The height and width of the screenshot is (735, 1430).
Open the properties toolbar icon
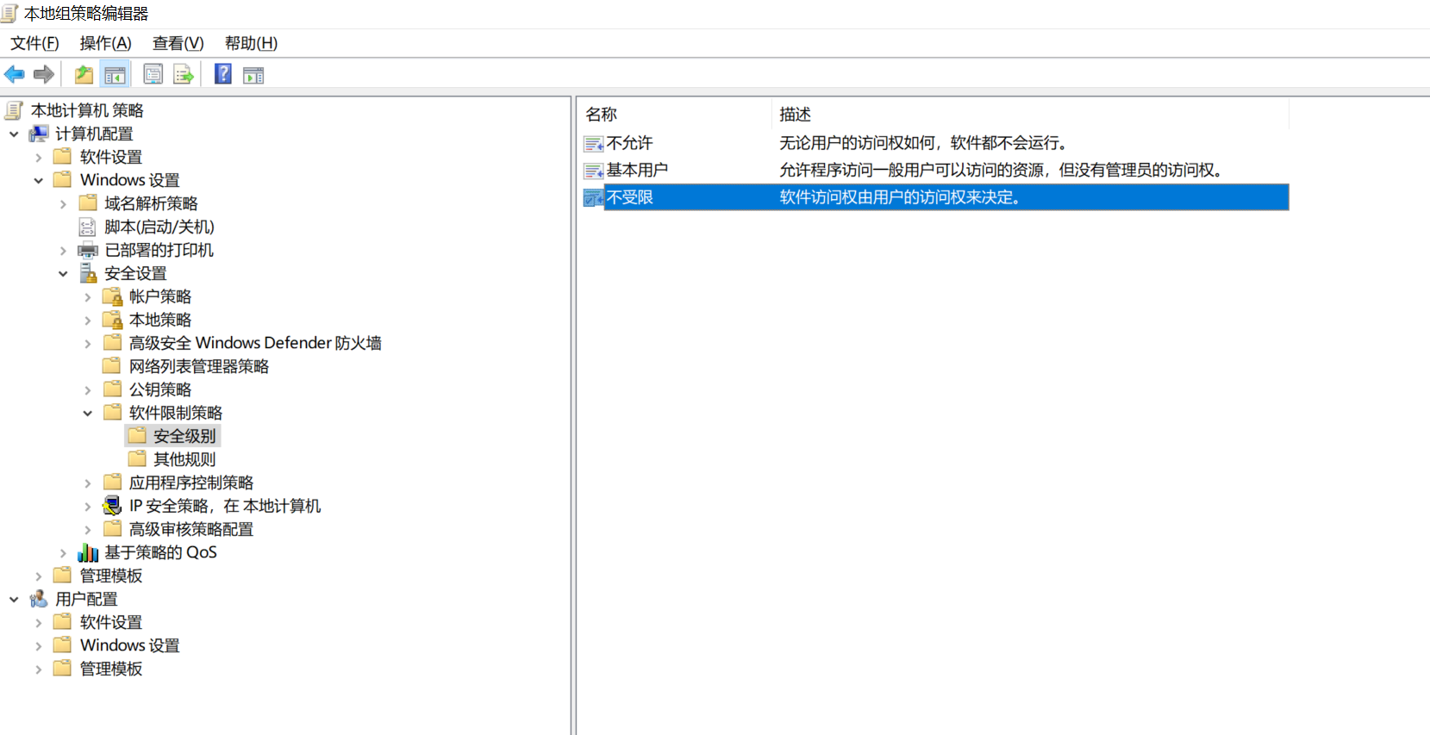153,75
